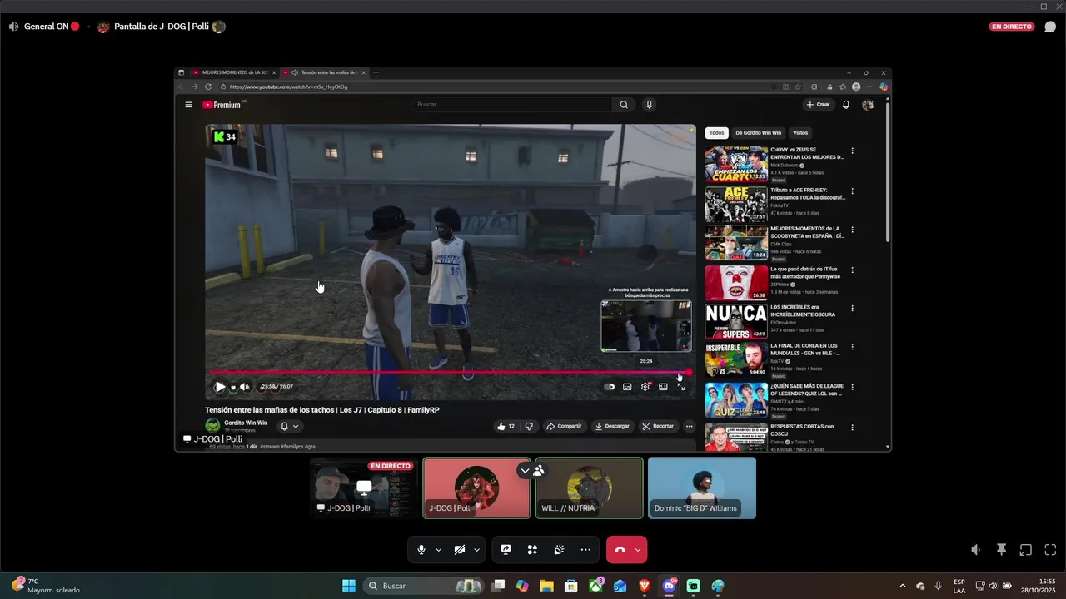The image size is (1066, 599).
Task: Show chat with speech bubble icon
Action: (1050, 27)
